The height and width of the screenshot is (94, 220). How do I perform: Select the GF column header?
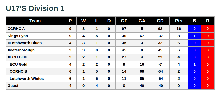point(124,21)
